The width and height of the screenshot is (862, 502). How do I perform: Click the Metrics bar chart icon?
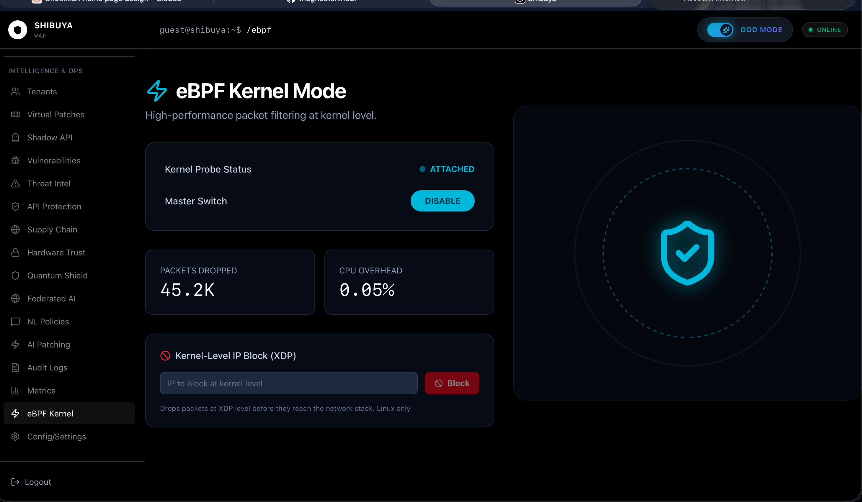click(x=15, y=391)
